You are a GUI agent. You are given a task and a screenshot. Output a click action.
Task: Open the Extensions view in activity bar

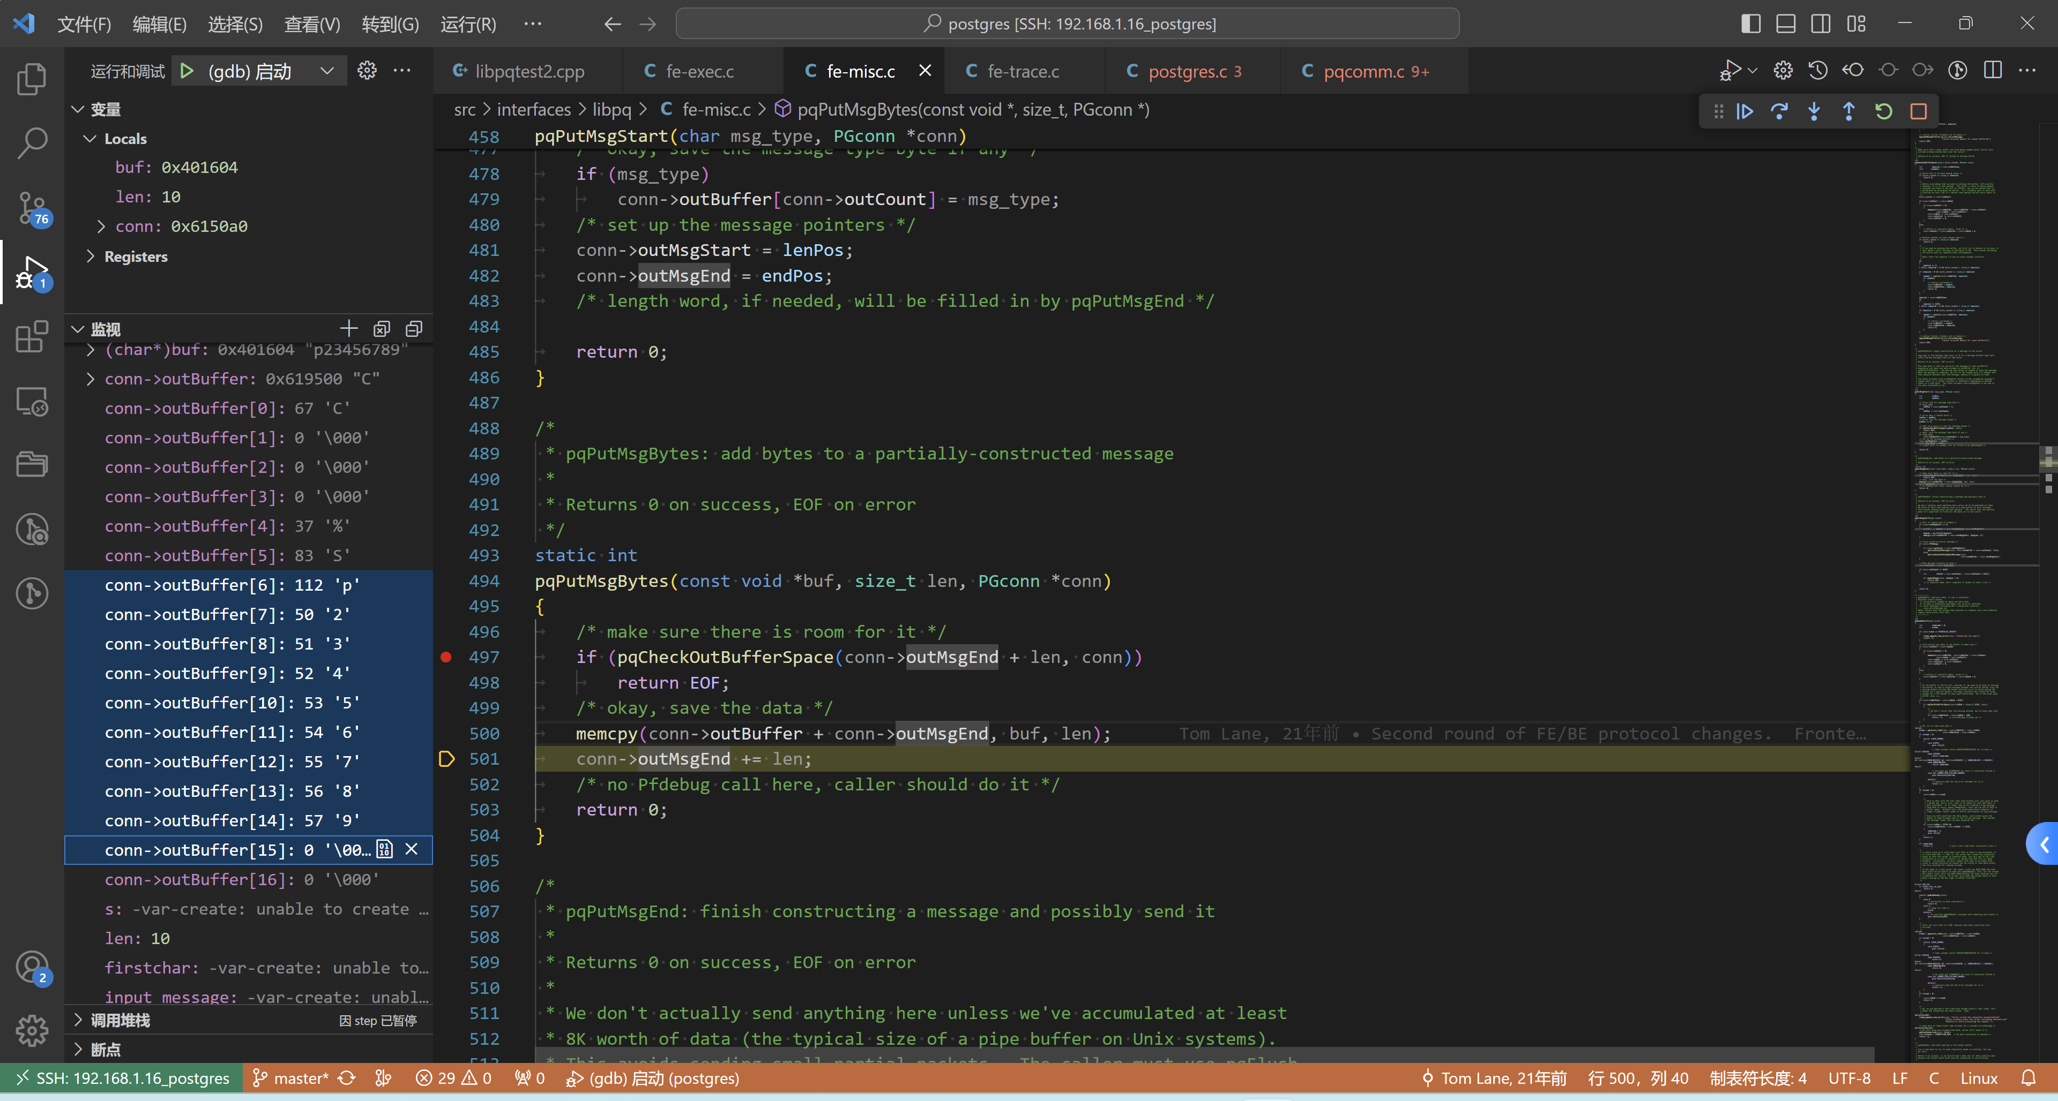point(31,336)
